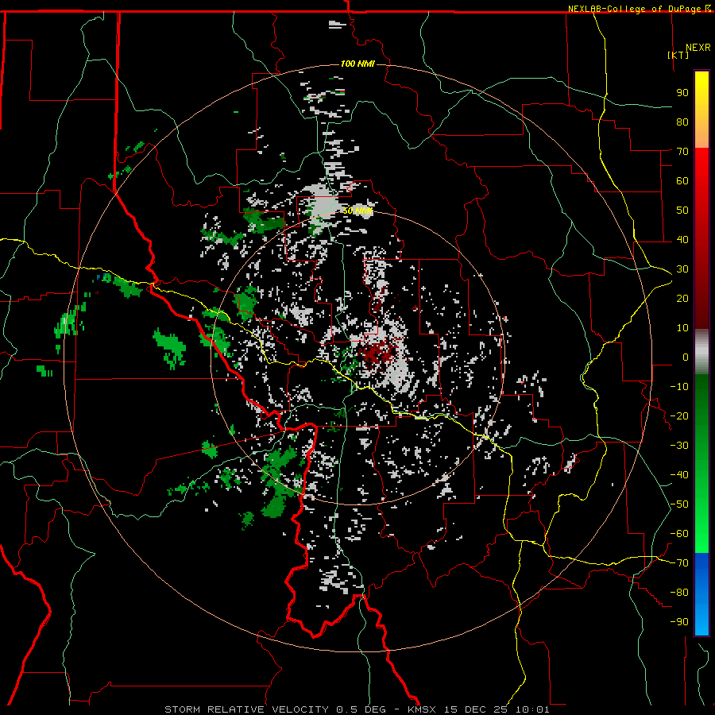Click the gray zero-velocity band of the color bar
715x715 pixels.
pos(701,352)
